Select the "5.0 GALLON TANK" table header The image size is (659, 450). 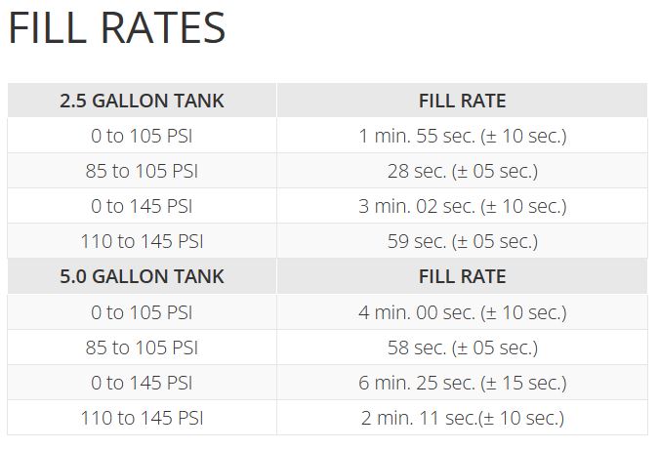[x=142, y=276]
